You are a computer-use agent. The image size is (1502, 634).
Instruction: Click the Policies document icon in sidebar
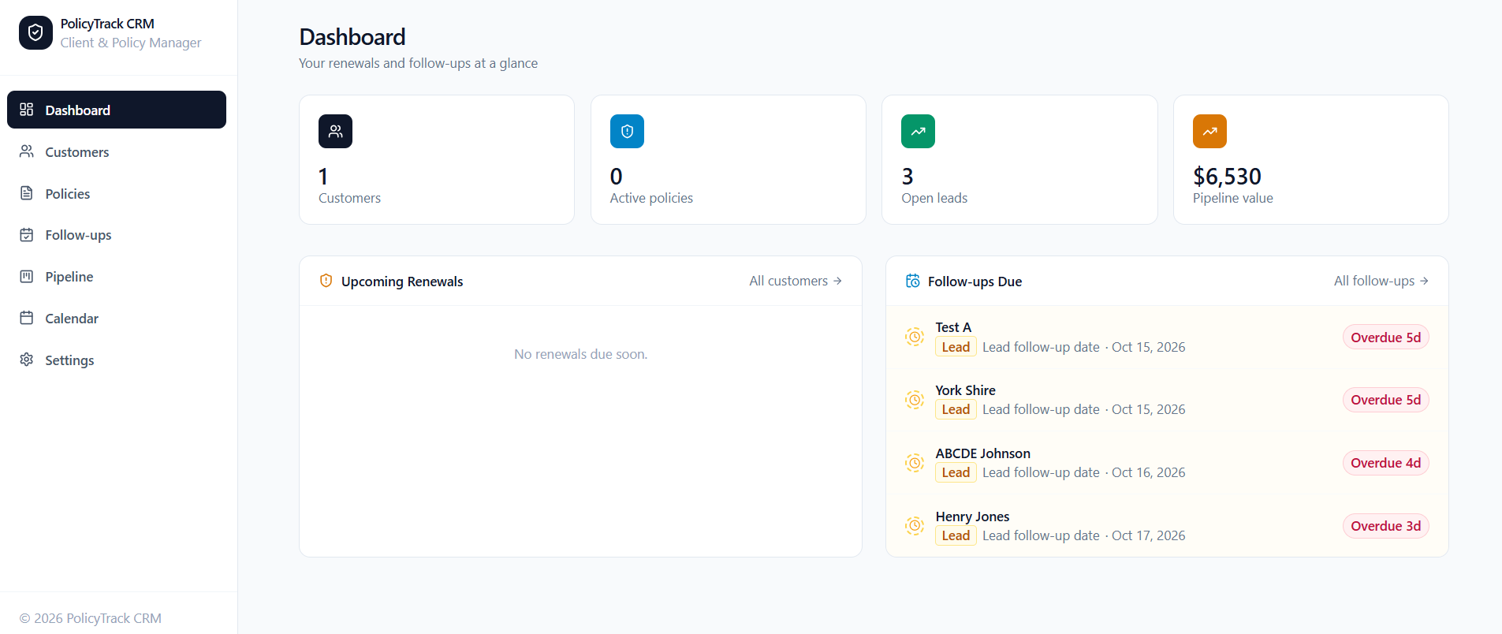[27, 193]
